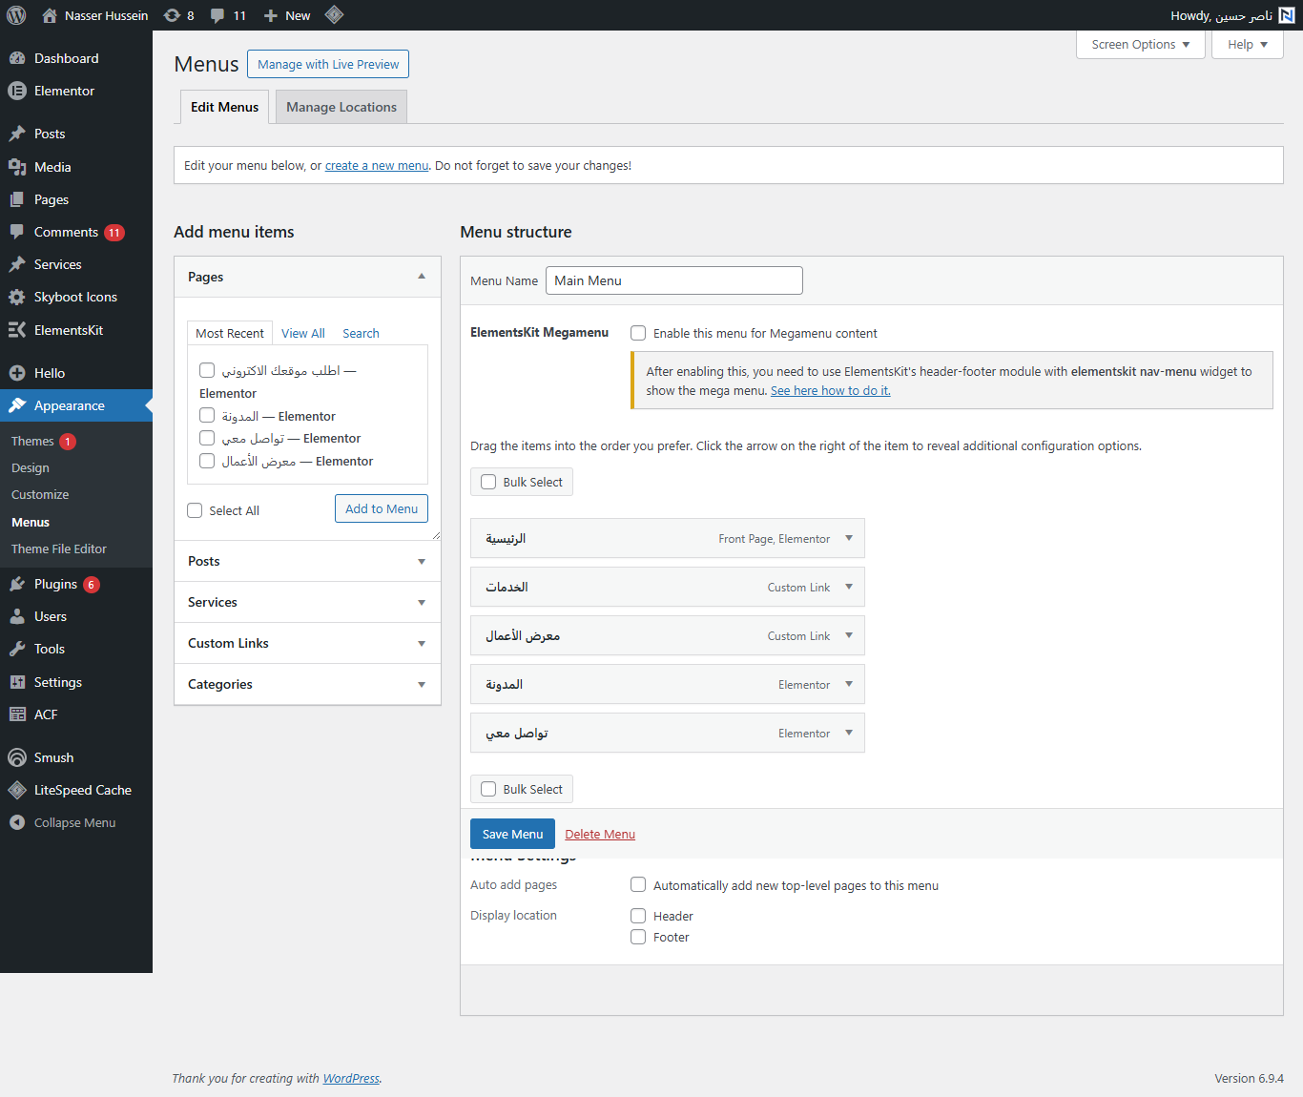Expand the الرئيسية menu item arrow
Viewport: 1303px width, 1097px height.
click(849, 538)
